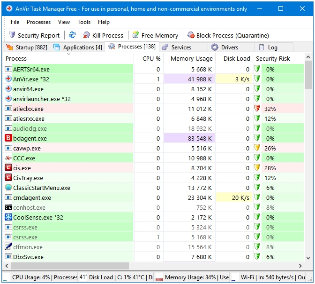The width and height of the screenshot is (315, 284).
Task: Click the vertical scrollbar down arrow
Action: point(308,258)
